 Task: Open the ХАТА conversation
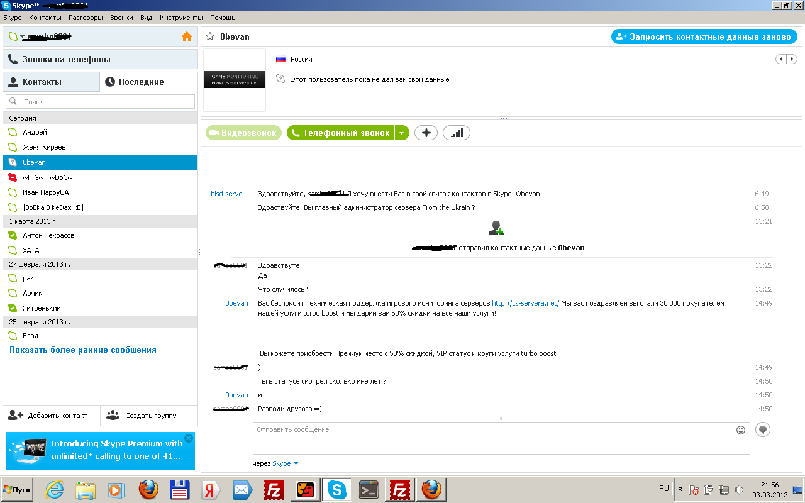[100, 250]
